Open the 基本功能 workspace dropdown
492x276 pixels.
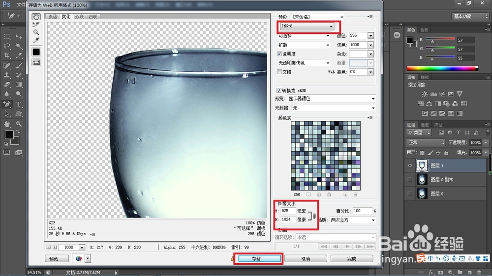[470, 16]
